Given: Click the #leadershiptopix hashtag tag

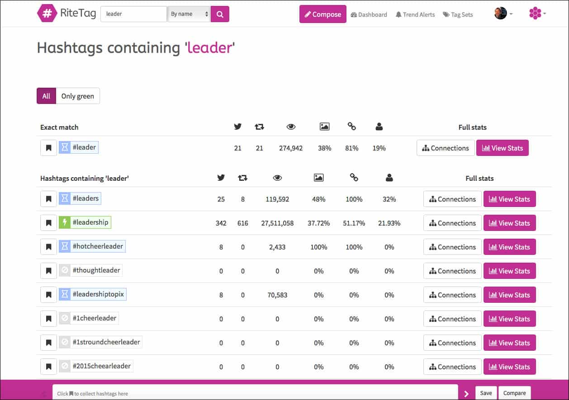Looking at the screenshot, I should [92, 294].
